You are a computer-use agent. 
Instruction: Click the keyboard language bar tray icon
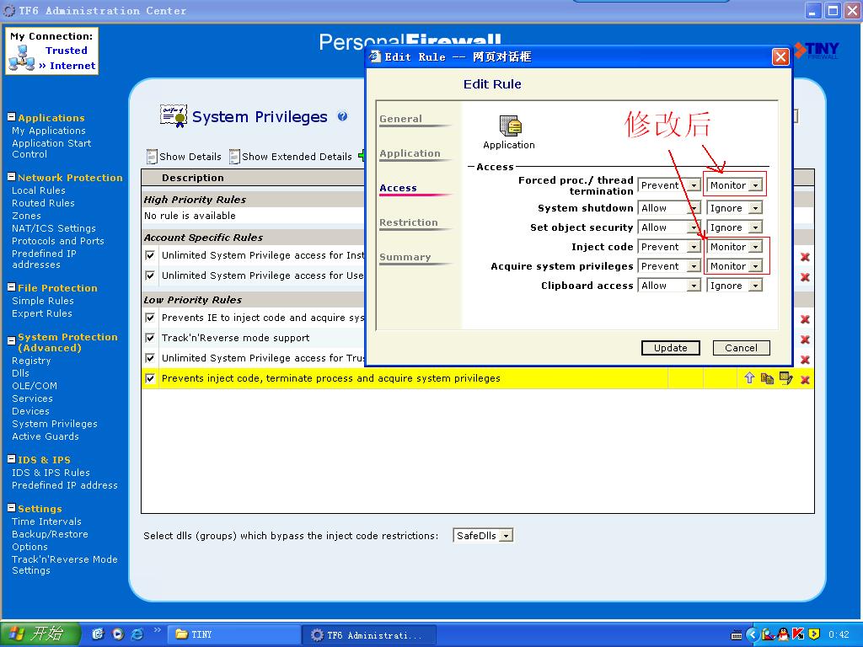[x=737, y=635]
